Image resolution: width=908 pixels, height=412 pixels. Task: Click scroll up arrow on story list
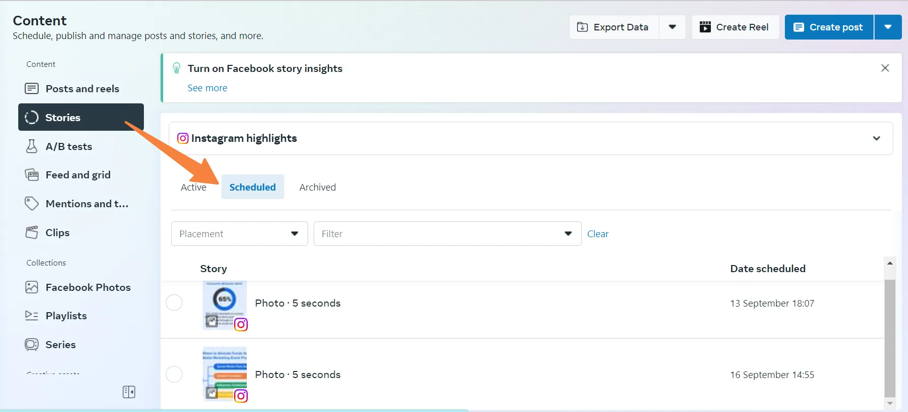pos(890,263)
